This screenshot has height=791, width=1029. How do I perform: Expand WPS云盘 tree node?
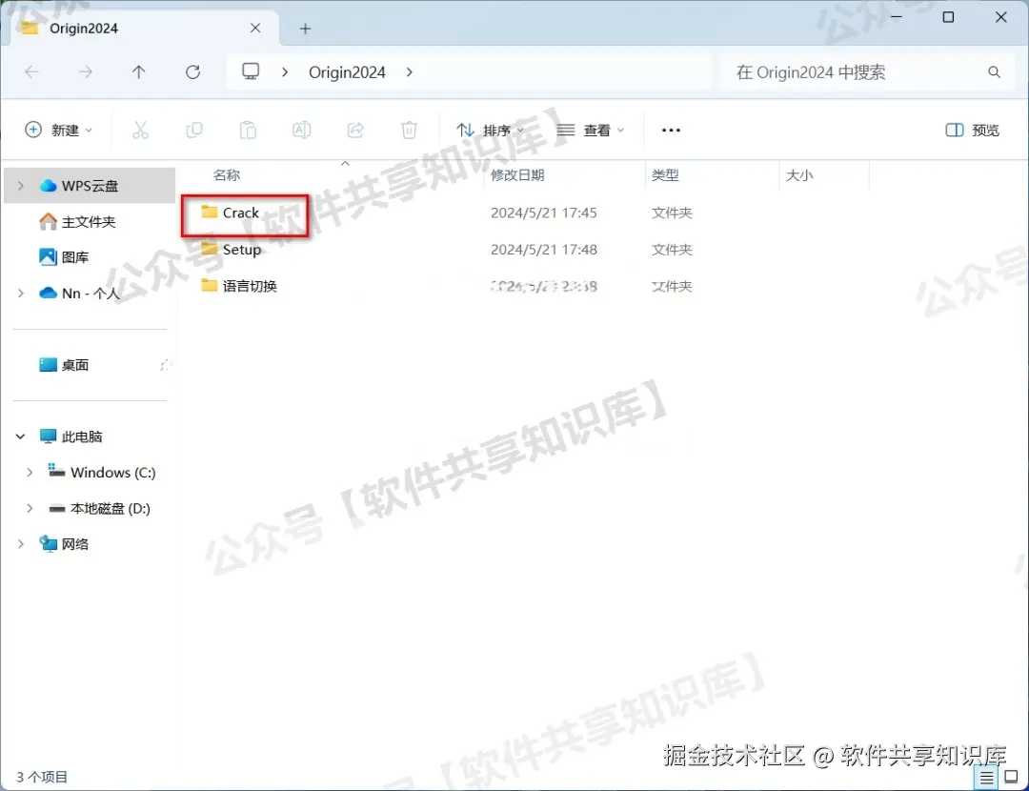click(21, 186)
